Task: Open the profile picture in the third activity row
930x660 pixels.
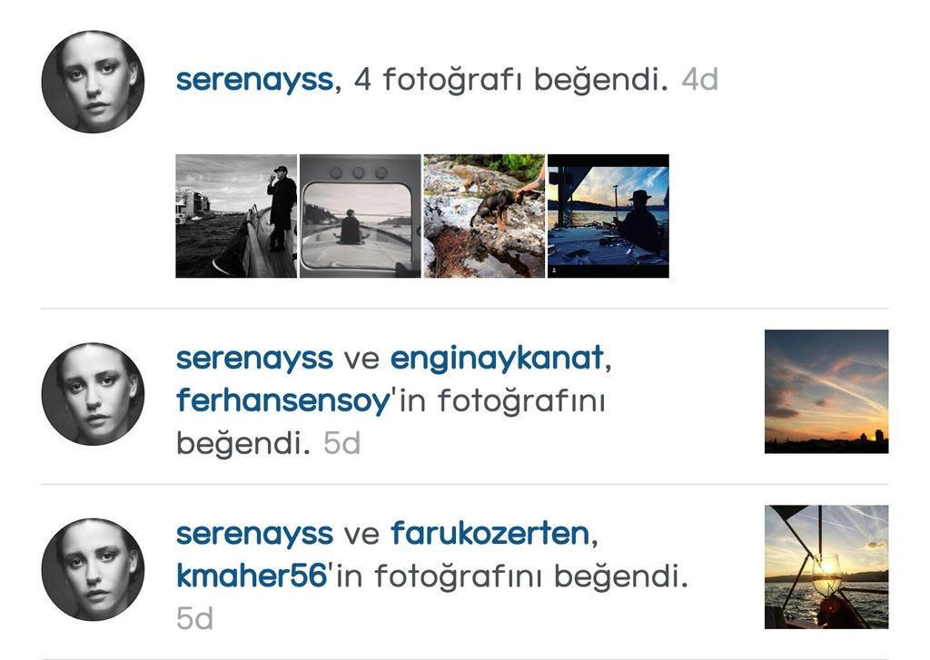Action: pos(94,569)
